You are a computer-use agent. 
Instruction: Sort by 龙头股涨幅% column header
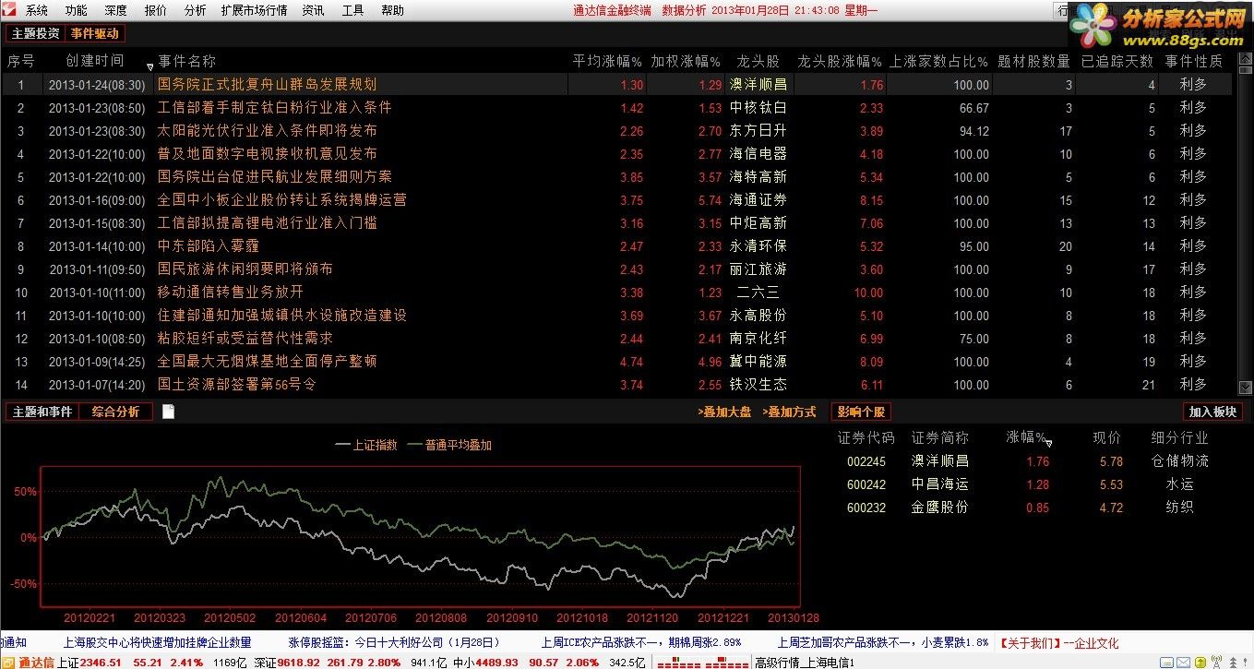point(840,61)
